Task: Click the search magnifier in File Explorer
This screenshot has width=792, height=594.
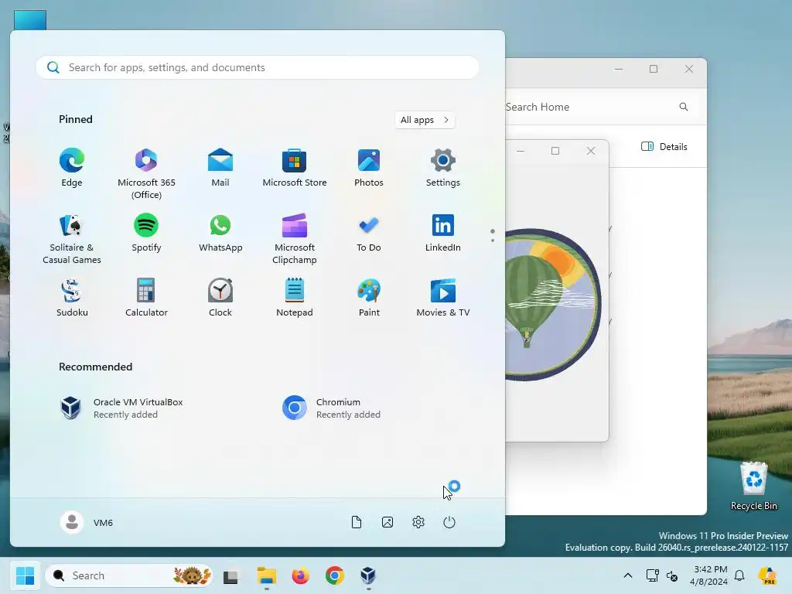Action: pos(684,107)
